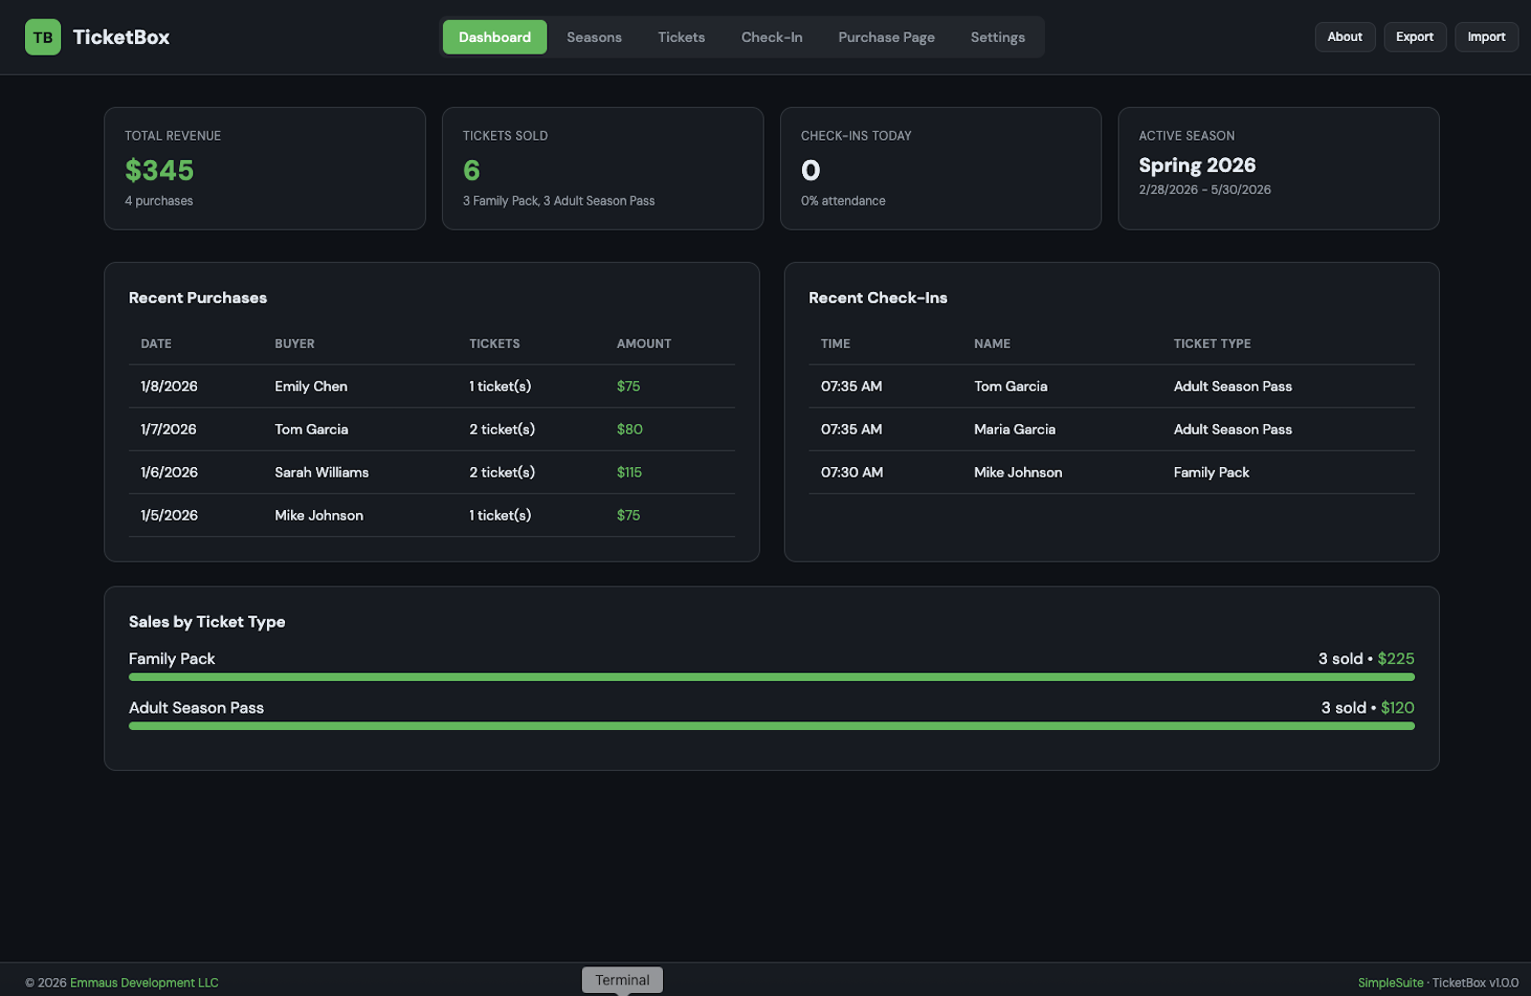Viewport: 1531px width, 996px height.
Task: Return to the Dashboard view
Action: pos(495,36)
